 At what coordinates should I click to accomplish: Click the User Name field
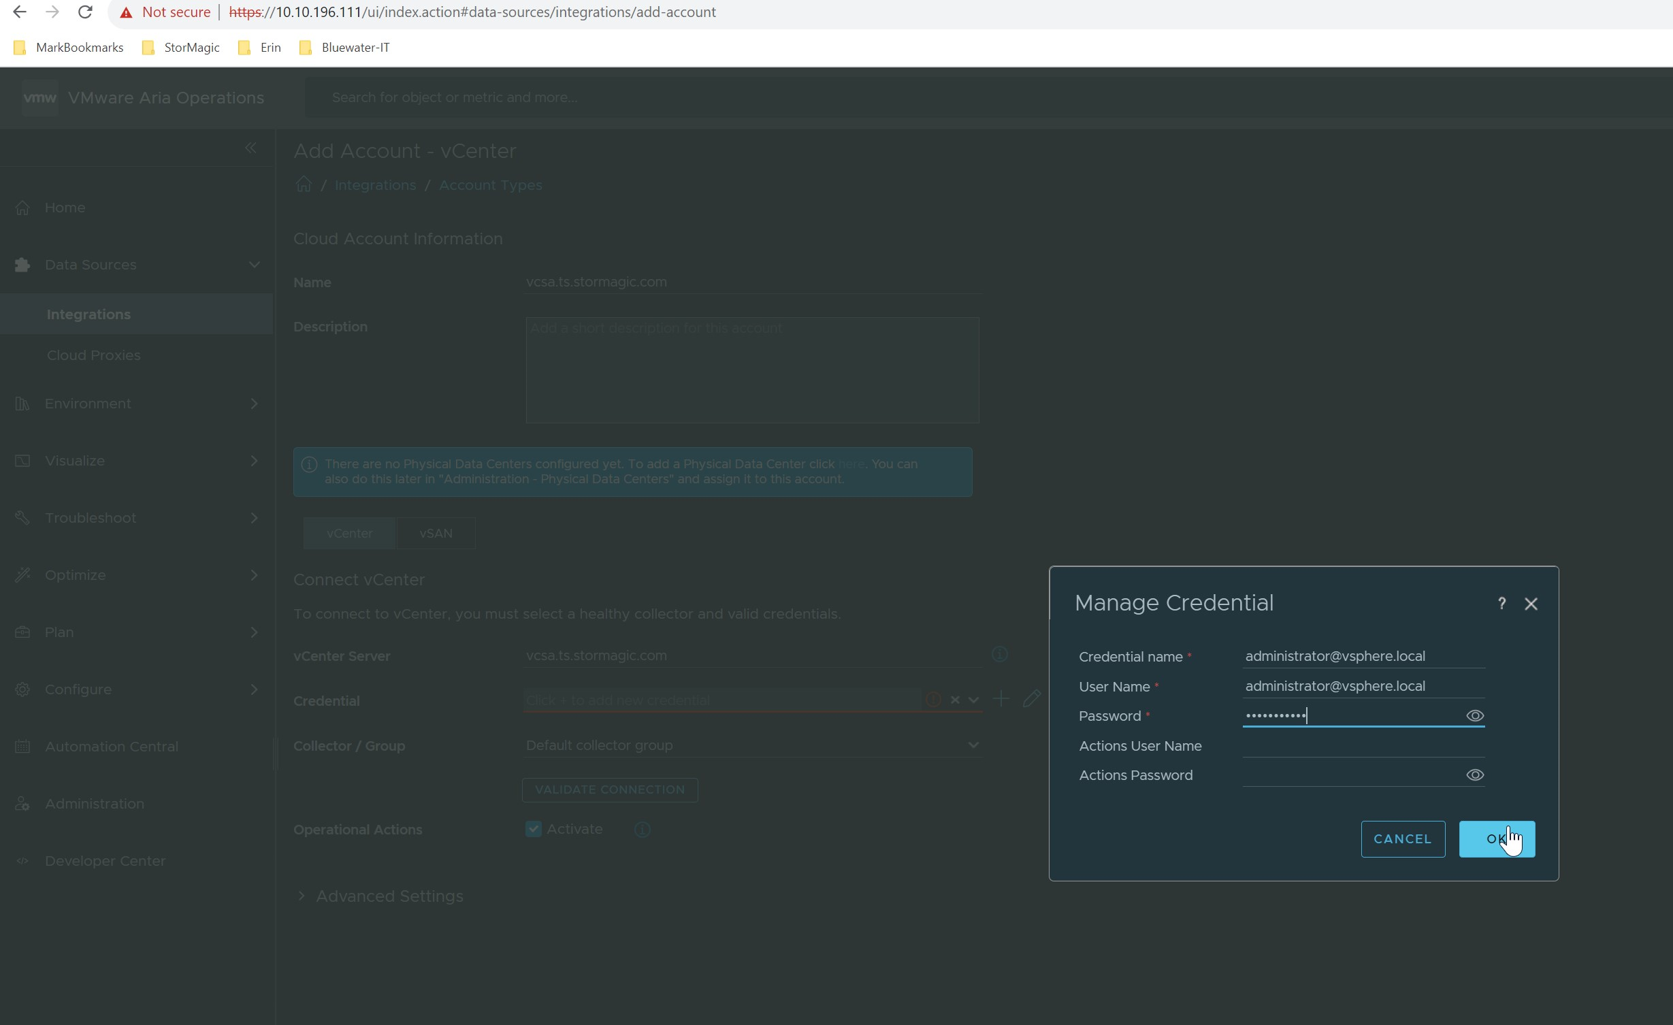tap(1363, 686)
